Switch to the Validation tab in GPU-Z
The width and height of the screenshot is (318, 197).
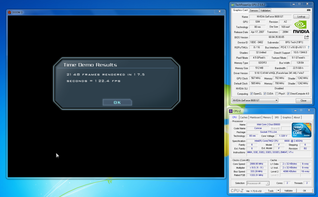tap(265, 11)
